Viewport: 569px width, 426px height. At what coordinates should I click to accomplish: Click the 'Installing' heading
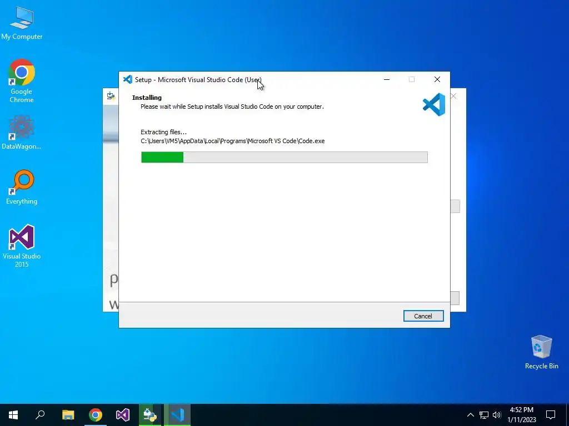point(147,98)
